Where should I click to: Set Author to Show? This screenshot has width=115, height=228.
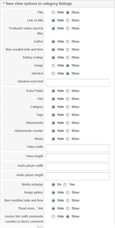[x=68, y=42]
